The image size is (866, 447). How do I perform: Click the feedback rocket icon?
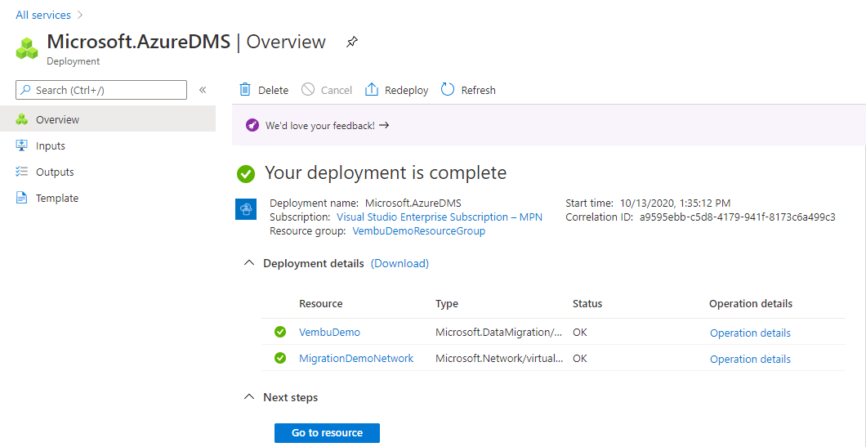tap(252, 125)
